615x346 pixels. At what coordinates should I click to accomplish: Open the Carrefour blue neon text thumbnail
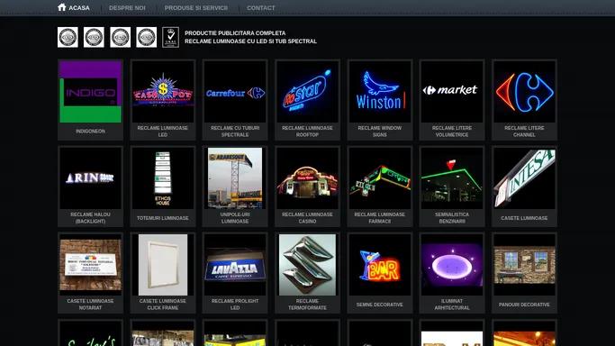235,91
